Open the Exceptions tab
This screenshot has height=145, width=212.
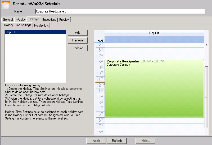49,20
